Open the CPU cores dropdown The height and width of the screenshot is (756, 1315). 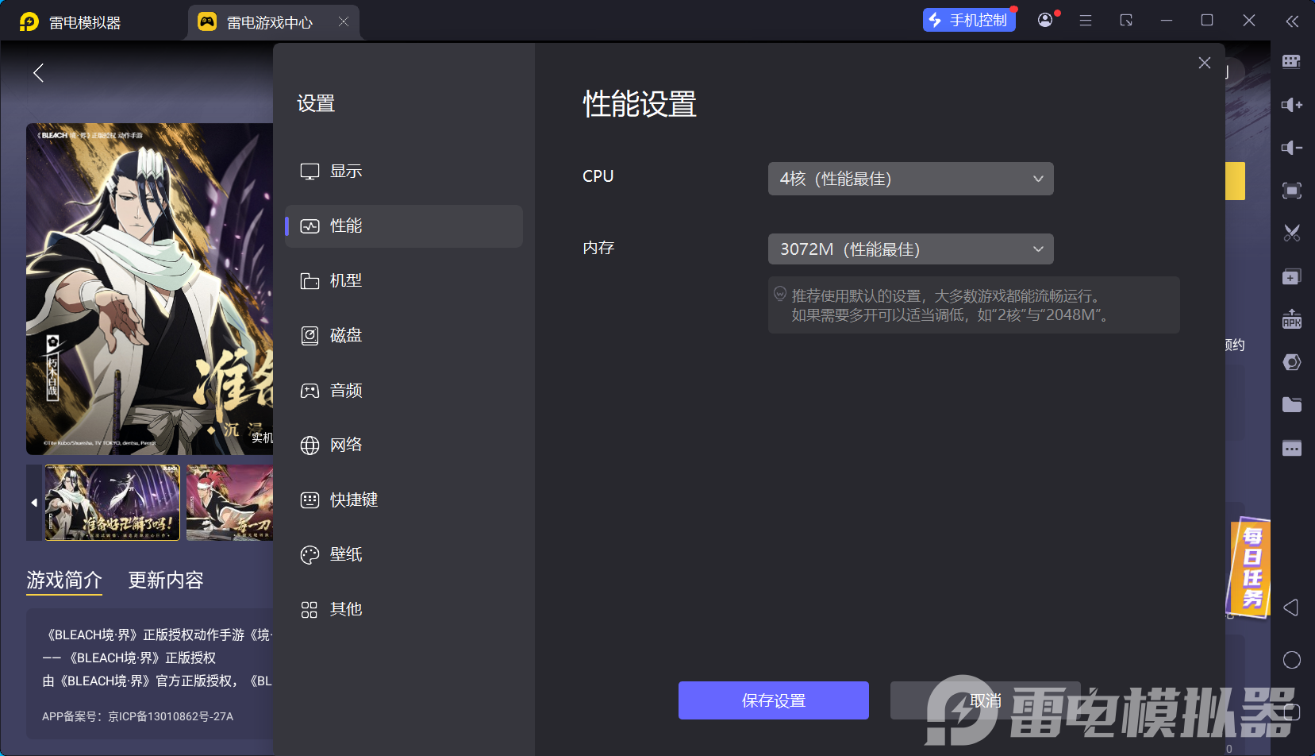tap(910, 179)
